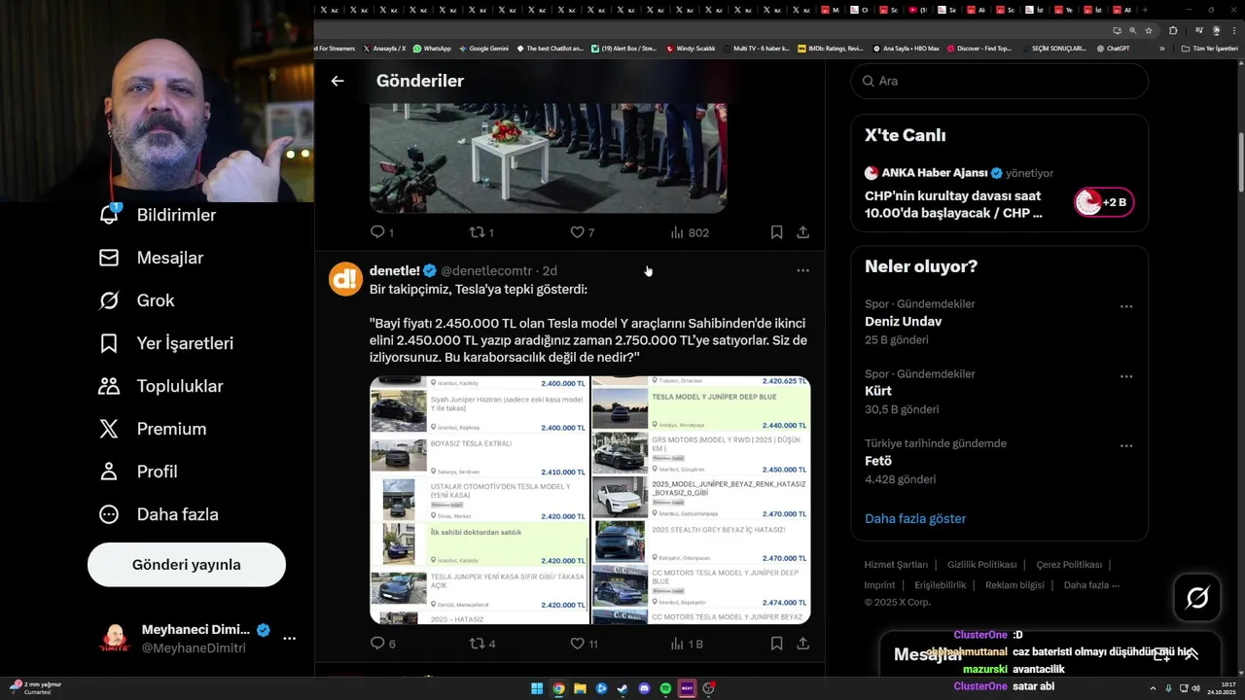
Task: Open Yer İşaretleri bookmarks
Action: [x=166, y=343]
